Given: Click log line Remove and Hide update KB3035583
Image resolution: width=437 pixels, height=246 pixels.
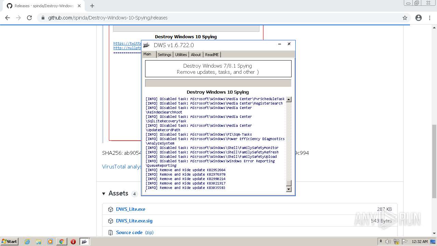Looking at the screenshot, I should 185,188.
